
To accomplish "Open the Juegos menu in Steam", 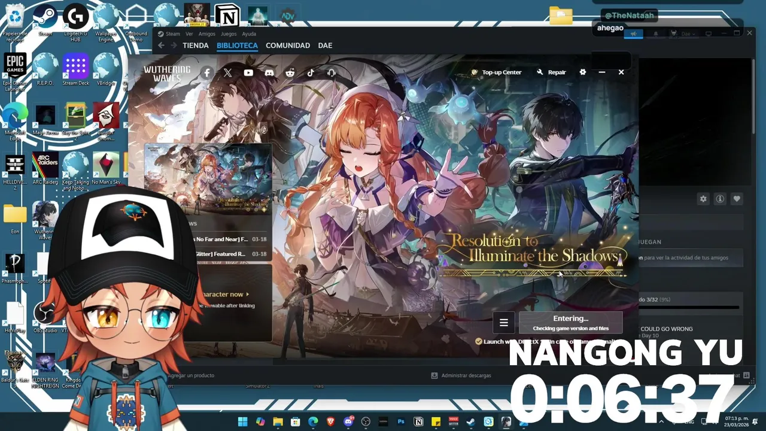I will point(229,34).
